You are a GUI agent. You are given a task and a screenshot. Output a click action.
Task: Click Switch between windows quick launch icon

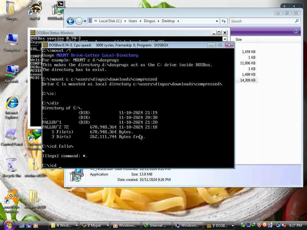(x=29, y=226)
